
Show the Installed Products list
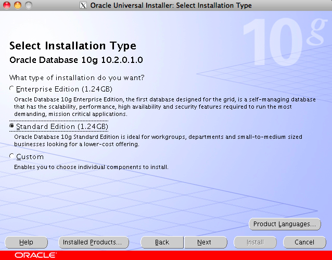(93, 242)
